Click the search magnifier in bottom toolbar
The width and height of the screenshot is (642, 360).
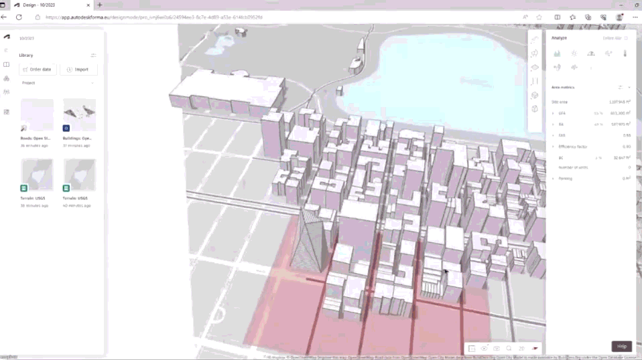point(509,349)
